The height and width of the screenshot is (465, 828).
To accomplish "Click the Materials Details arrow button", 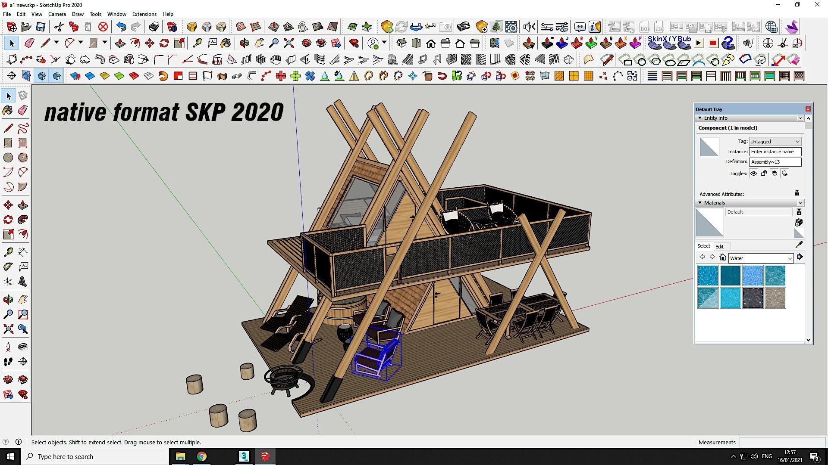I will click(x=800, y=257).
